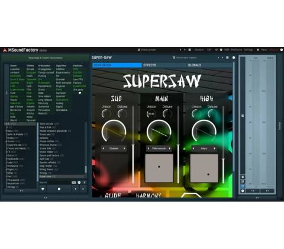Click the stop square button in preset browser
This screenshot has width=284, height=249.
pos(59,189)
